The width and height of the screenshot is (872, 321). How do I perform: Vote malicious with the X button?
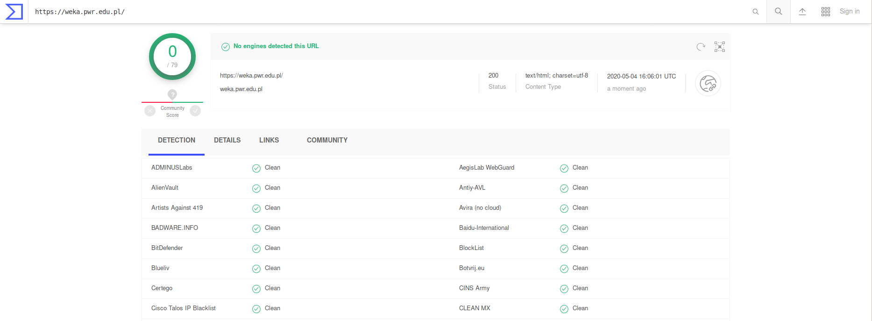[x=150, y=111]
